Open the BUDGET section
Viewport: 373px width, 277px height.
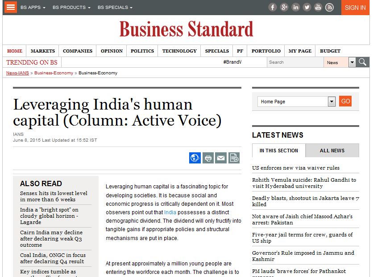330,51
